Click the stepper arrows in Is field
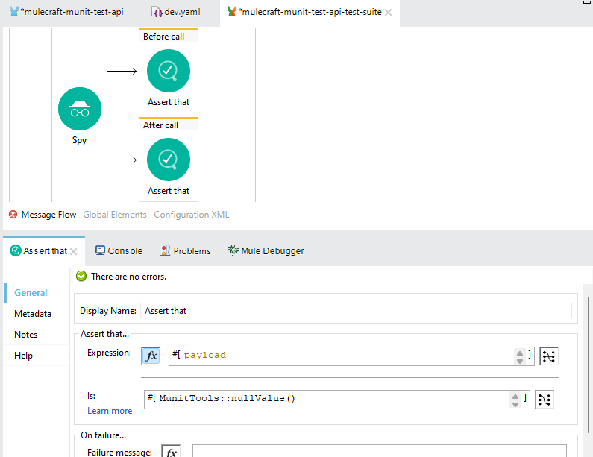 tap(515, 399)
